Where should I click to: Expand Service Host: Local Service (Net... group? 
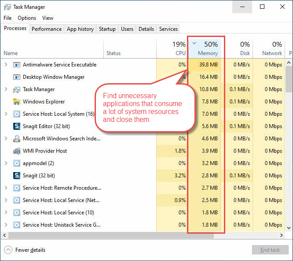[6, 200]
